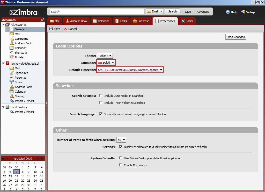This screenshot has height=192, width=265.
Task: Click Import / Export icon under Local Folders
Action: click(11, 112)
